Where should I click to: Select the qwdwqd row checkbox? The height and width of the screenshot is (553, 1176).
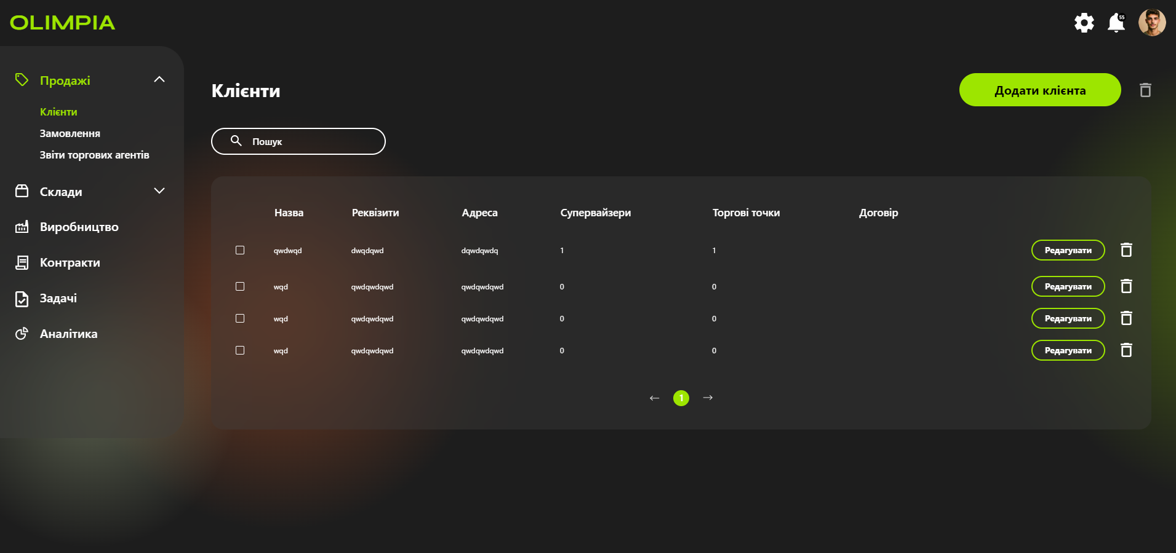[240, 250]
